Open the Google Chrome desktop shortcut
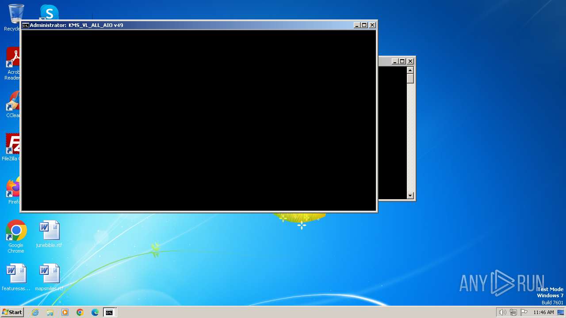 (16, 237)
